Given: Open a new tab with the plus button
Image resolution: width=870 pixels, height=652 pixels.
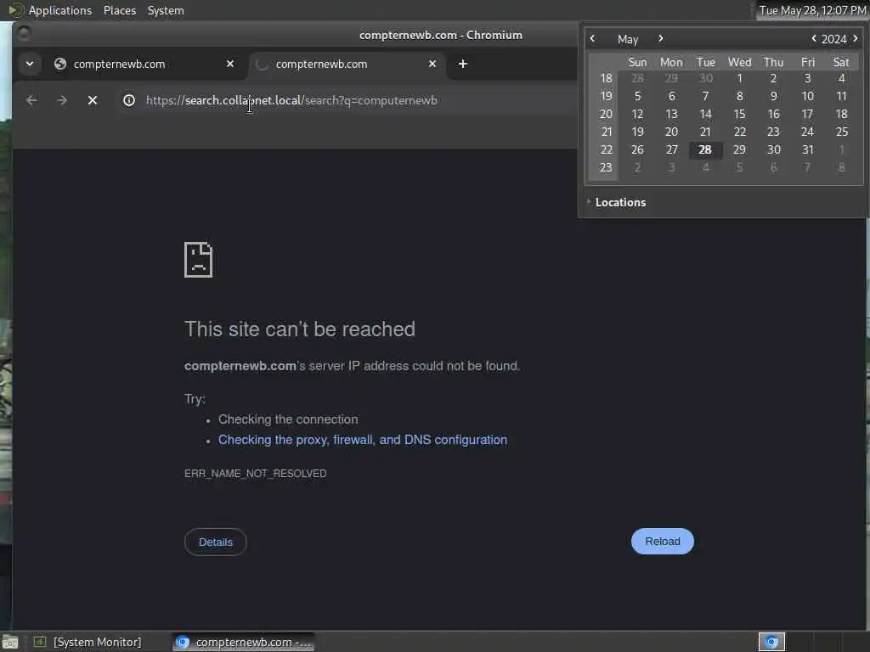Looking at the screenshot, I should click(463, 64).
